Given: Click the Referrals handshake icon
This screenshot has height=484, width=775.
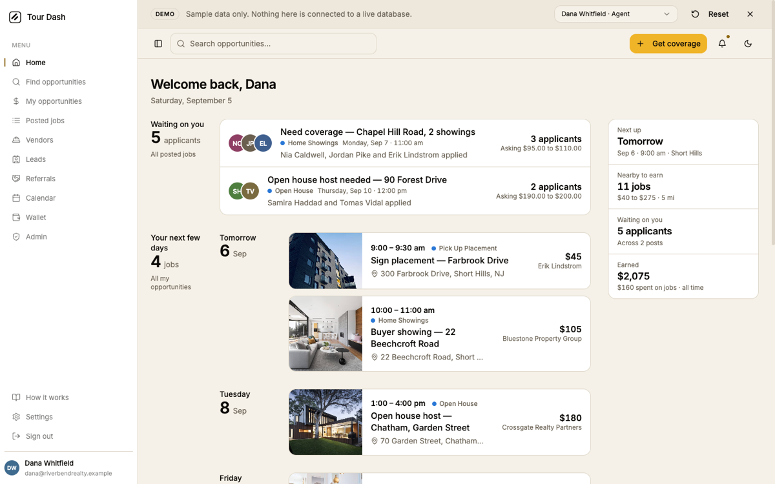Looking at the screenshot, I should coord(16,179).
